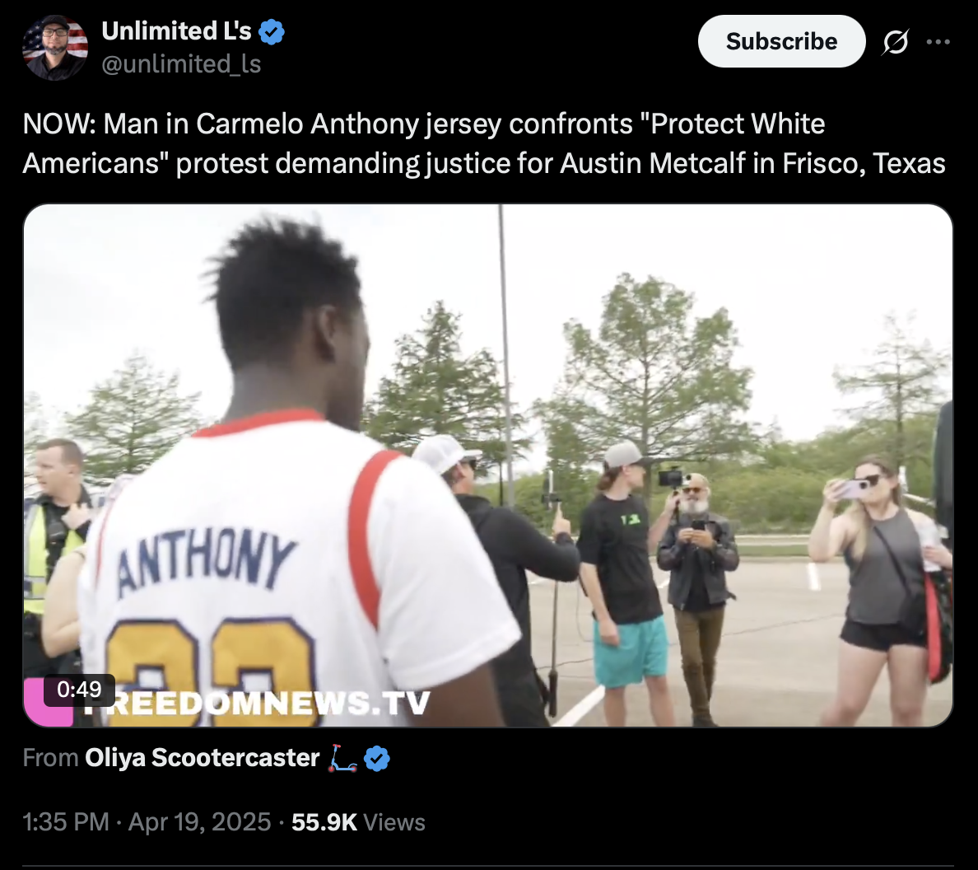Click the scooter emoji after Oliya Scootercaster
This screenshot has width=978, height=870.
click(x=342, y=758)
